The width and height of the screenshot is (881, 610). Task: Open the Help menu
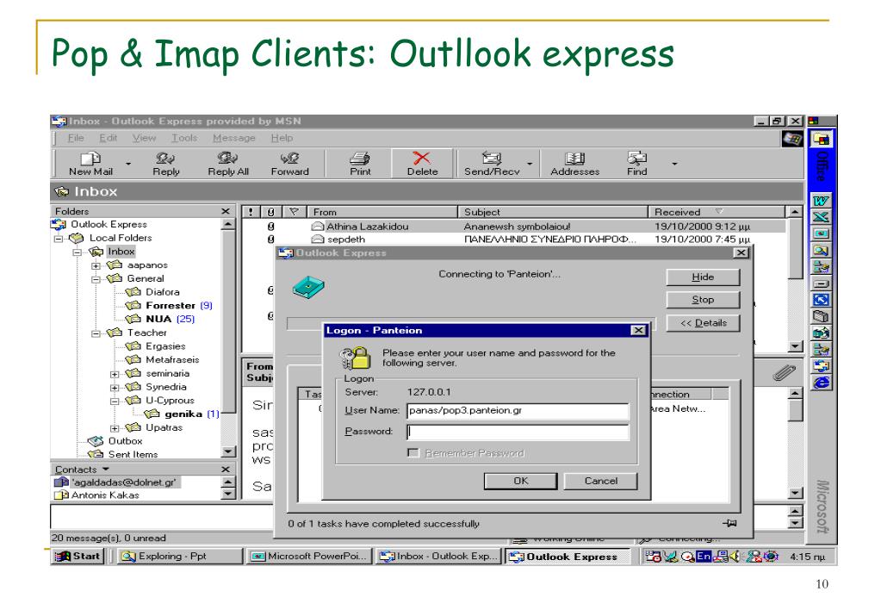coord(282,138)
